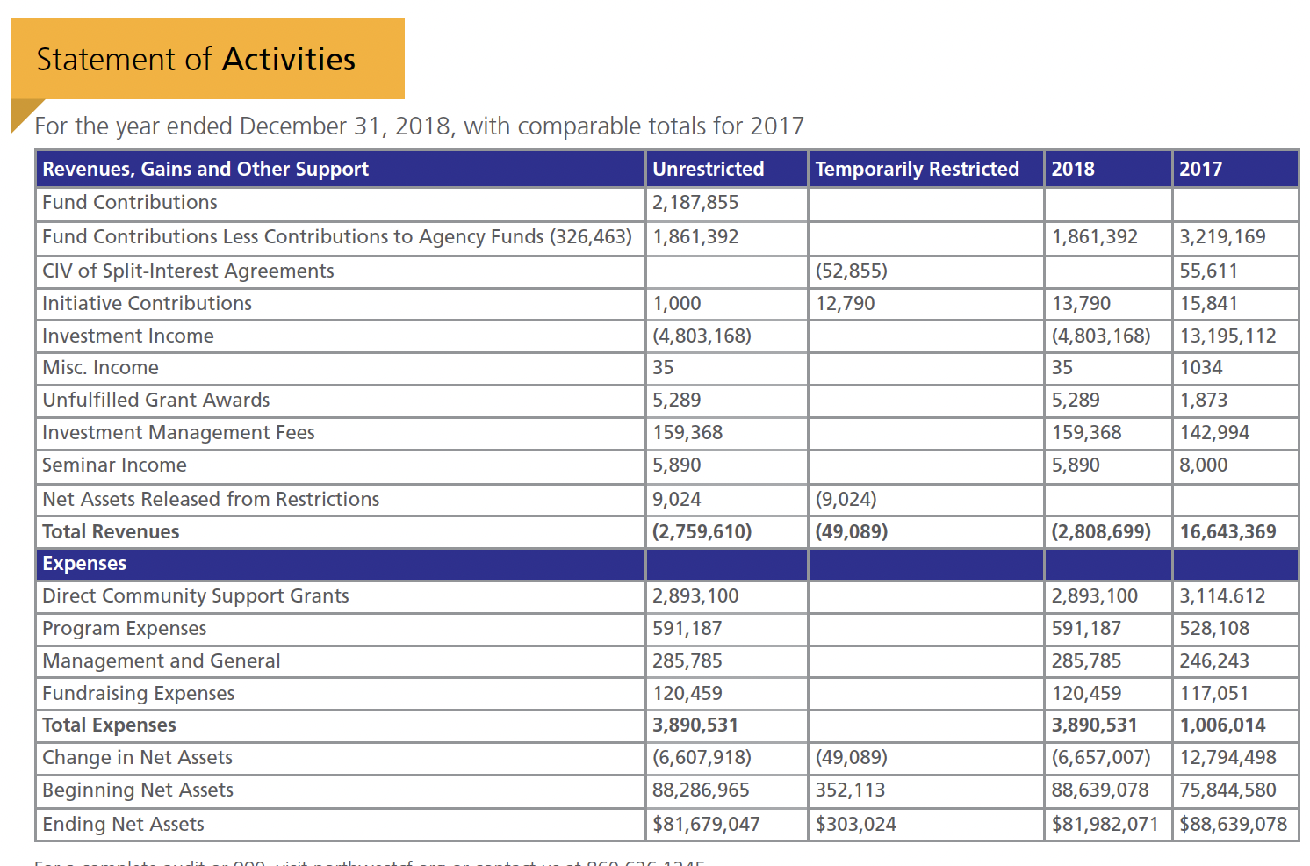
Task: Click the Statement of Activities title banner
Action: click(x=196, y=60)
